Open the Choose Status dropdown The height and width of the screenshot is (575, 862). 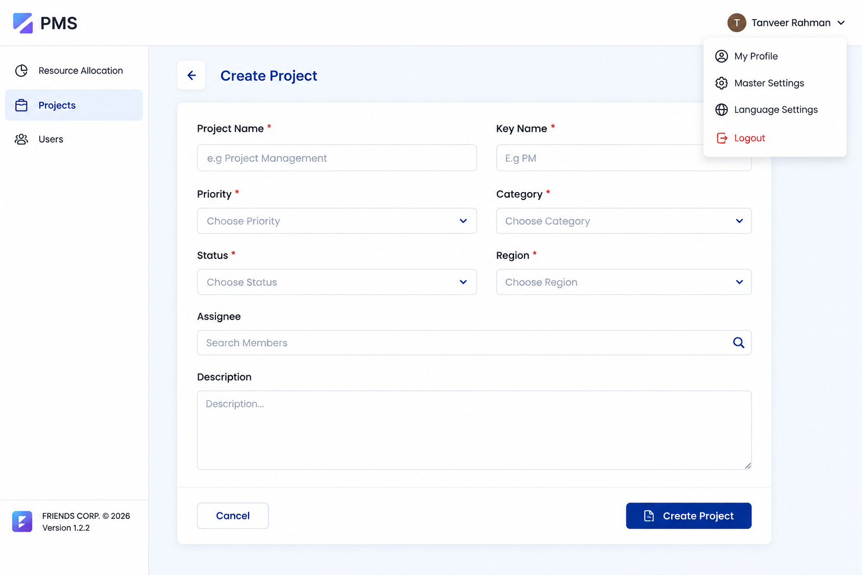(x=337, y=282)
